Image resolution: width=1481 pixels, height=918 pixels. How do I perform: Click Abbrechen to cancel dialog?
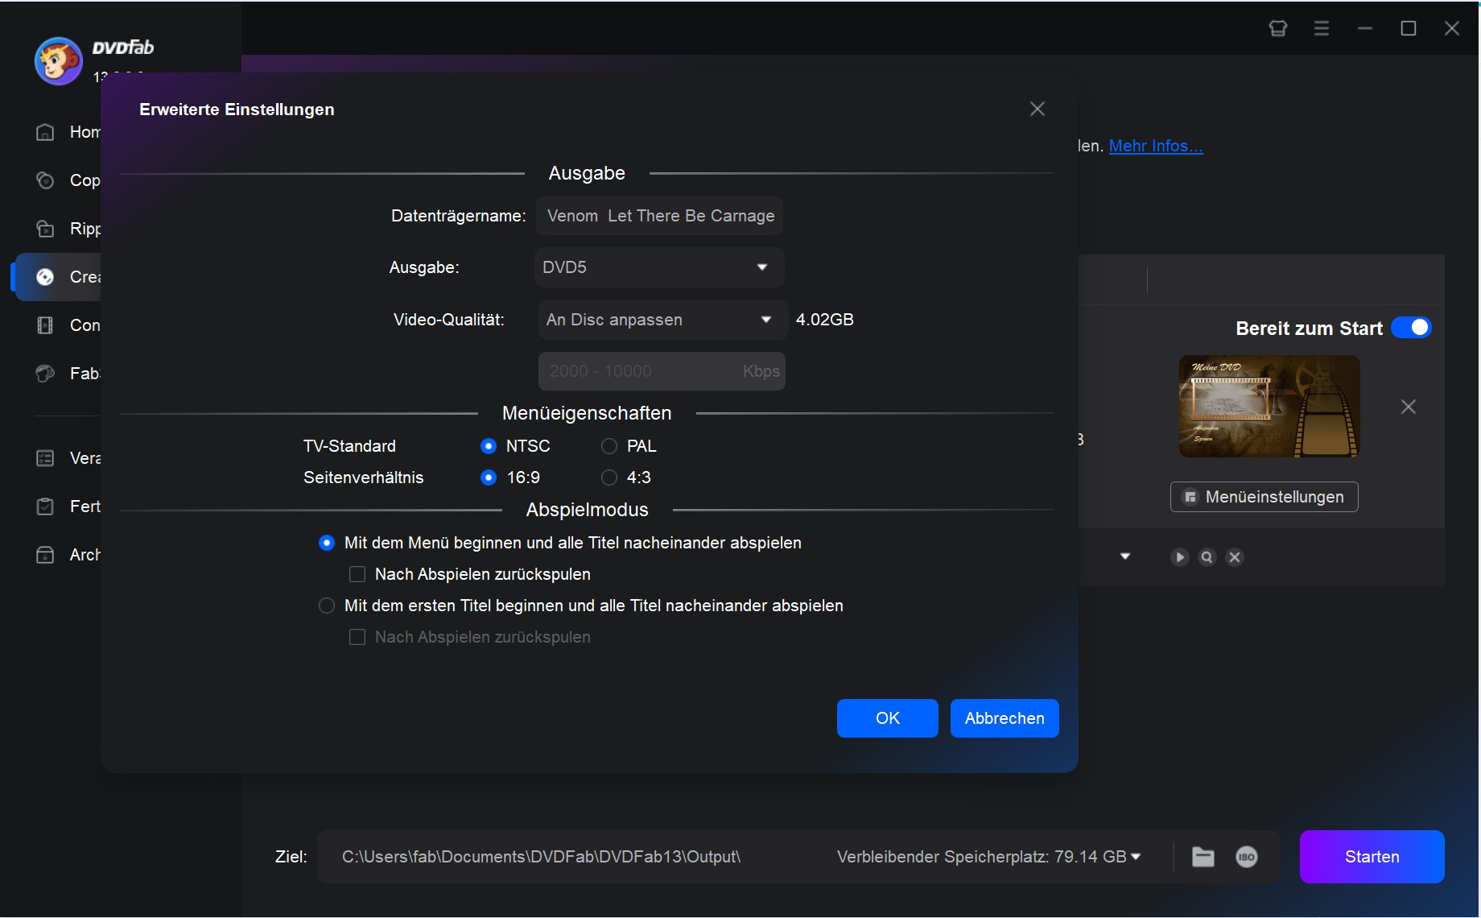pyautogui.click(x=1005, y=718)
